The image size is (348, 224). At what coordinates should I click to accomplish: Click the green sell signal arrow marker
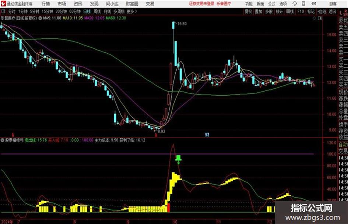coord(179,160)
